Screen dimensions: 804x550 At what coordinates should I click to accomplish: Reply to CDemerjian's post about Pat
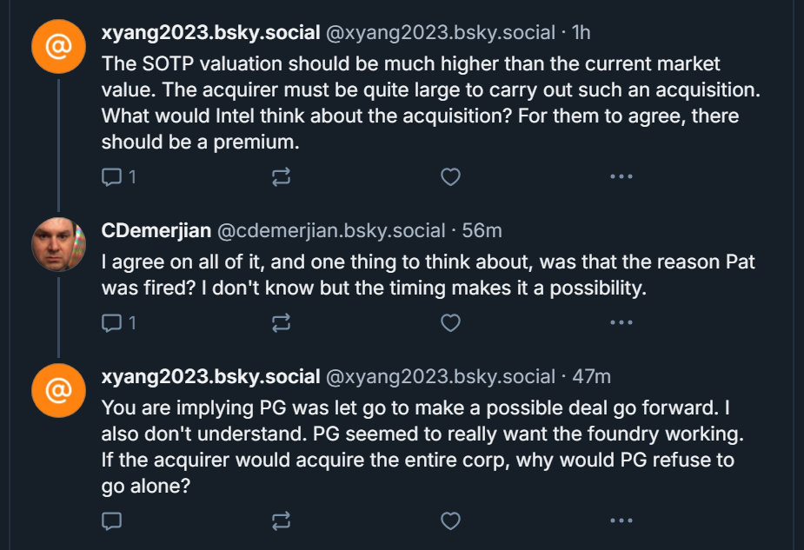point(112,323)
